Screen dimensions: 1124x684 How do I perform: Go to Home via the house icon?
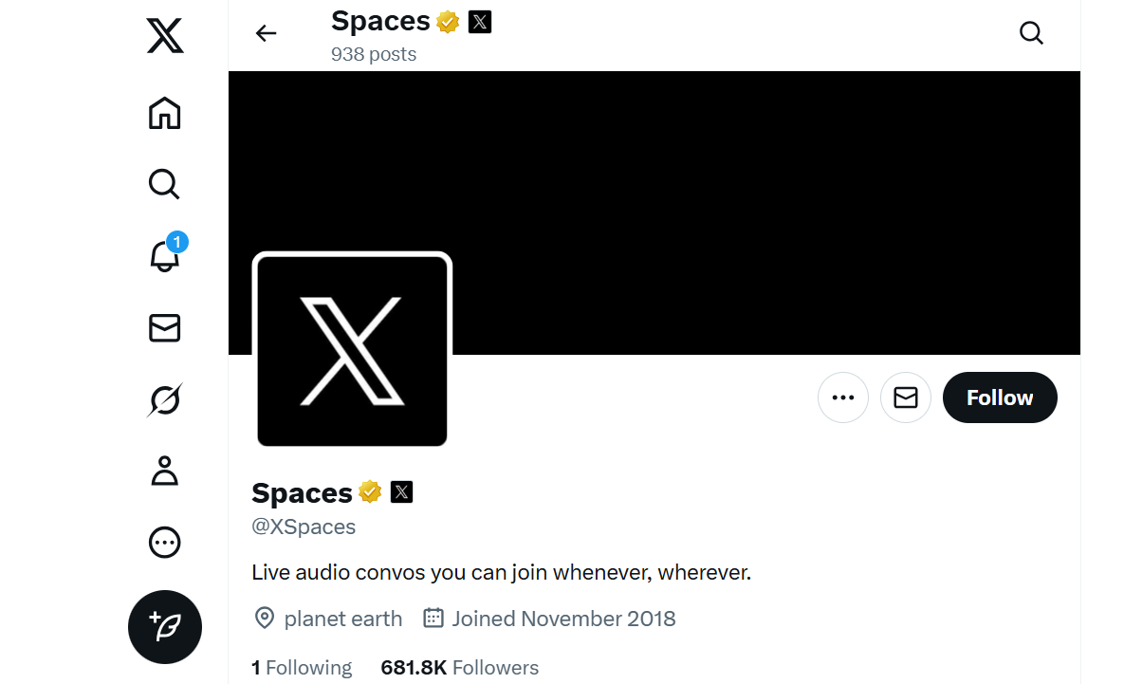tap(165, 113)
